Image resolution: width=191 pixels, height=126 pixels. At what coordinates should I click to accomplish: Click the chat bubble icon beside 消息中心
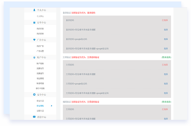pos(34,117)
